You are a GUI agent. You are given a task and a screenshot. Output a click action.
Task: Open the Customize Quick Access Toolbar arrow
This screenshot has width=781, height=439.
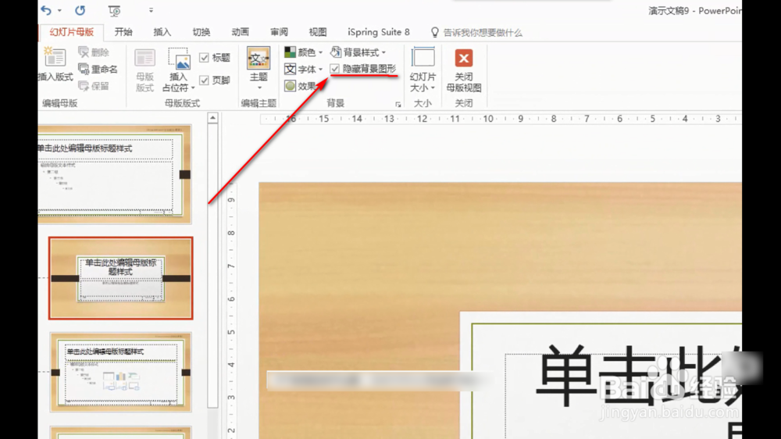(x=151, y=10)
